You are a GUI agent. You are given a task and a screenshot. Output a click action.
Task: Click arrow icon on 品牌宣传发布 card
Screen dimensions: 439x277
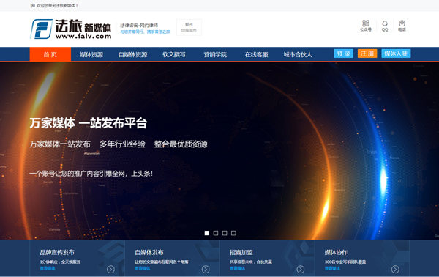(110, 270)
